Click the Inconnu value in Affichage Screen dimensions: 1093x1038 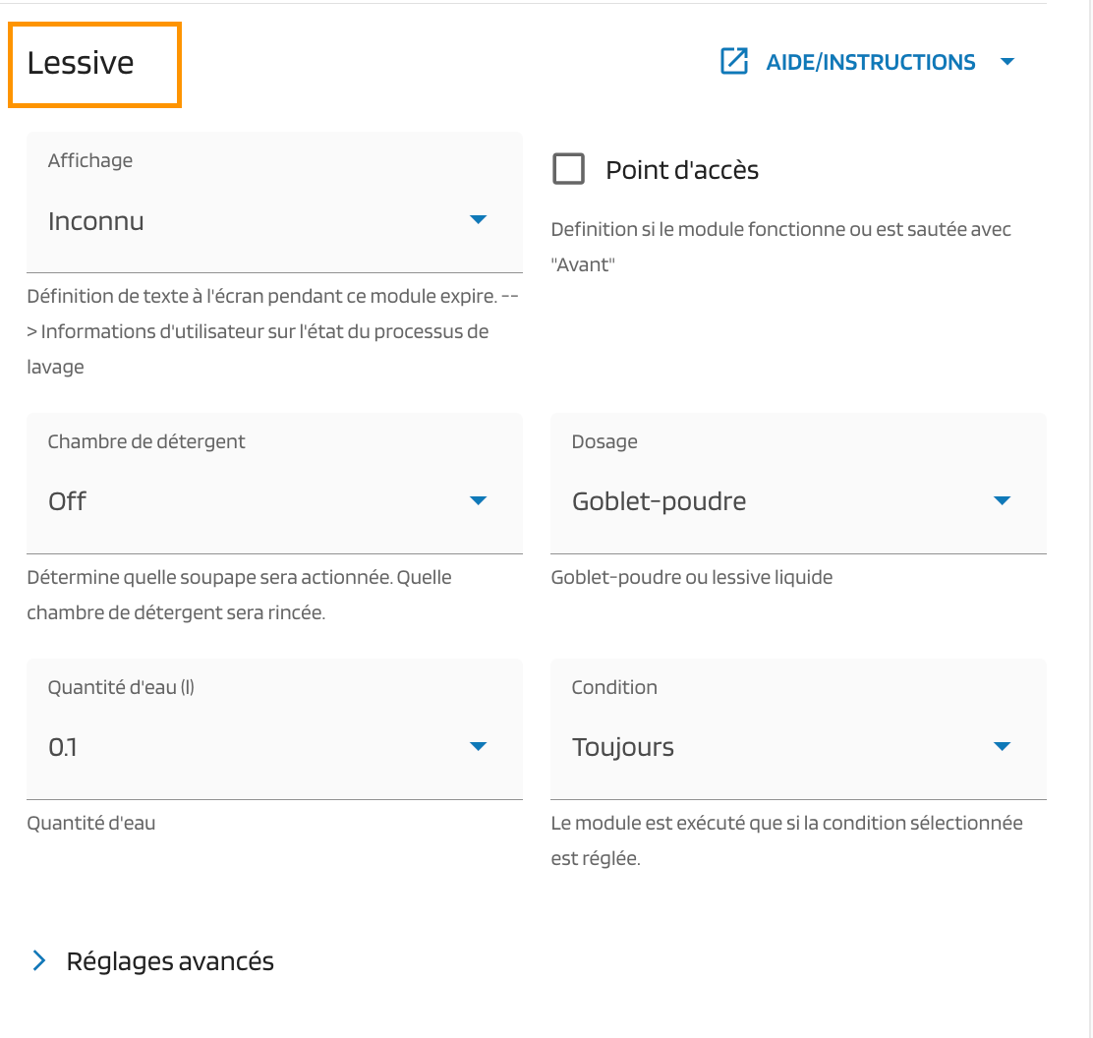[x=96, y=221]
